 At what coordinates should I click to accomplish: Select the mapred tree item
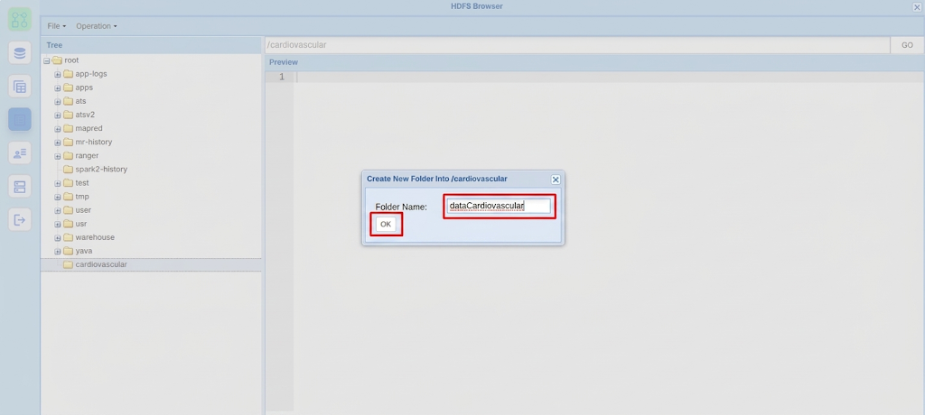point(89,128)
